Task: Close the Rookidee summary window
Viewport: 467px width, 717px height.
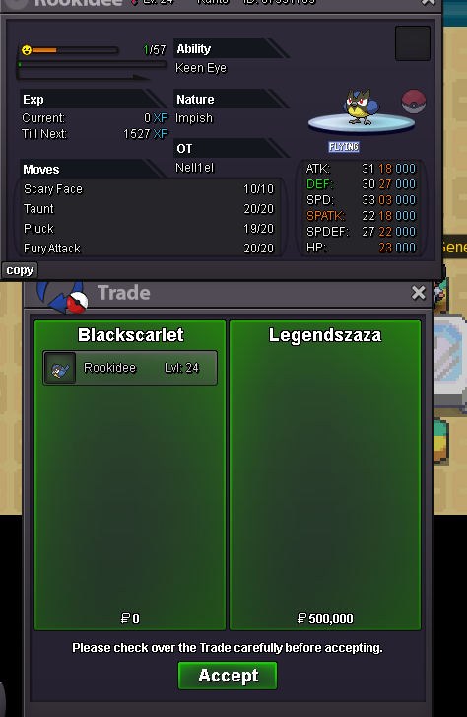Action: [x=429, y=2]
